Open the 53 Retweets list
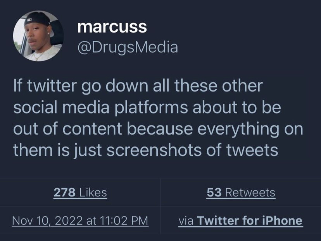 [x=241, y=192]
